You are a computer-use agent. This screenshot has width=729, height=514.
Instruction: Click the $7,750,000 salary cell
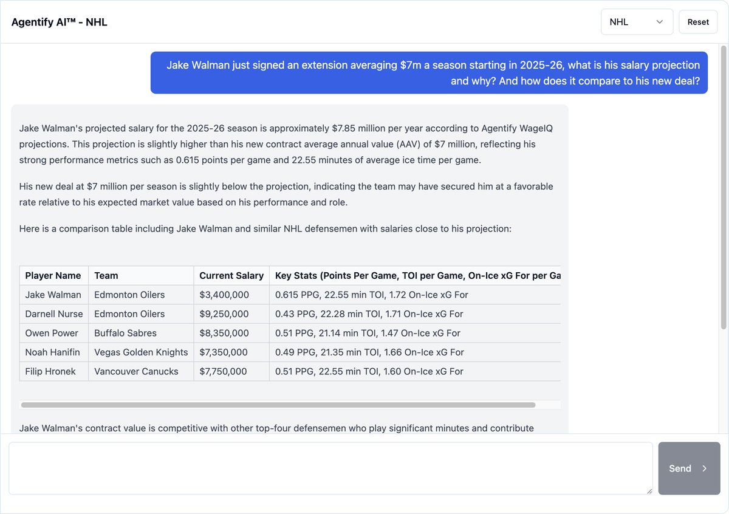(231, 371)
